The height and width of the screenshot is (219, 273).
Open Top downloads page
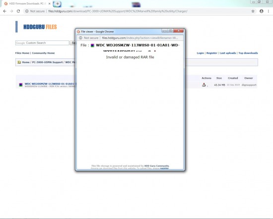click(x=248, y=53)
